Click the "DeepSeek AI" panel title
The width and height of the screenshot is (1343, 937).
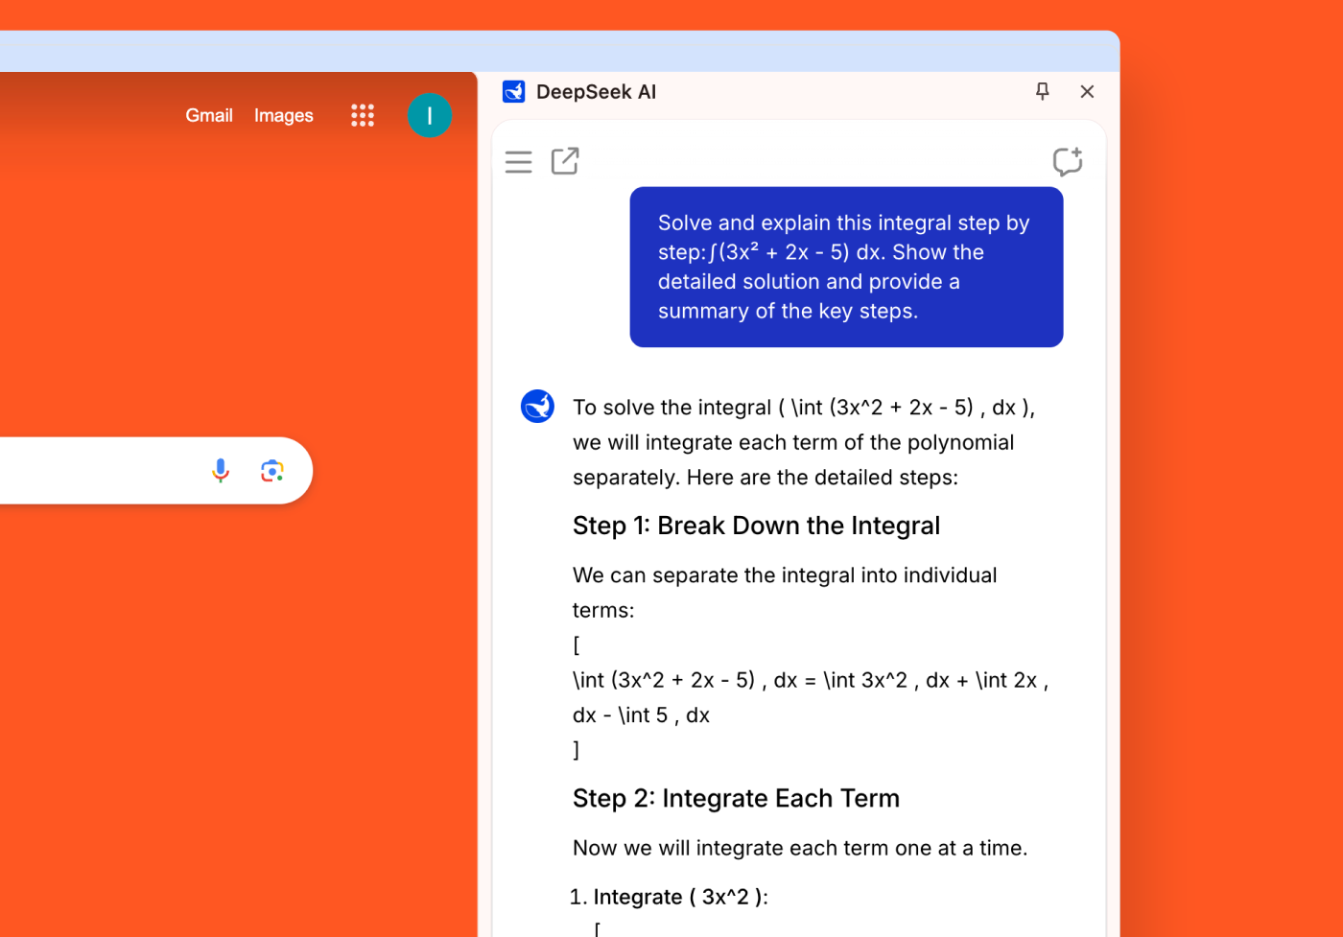pos(596,92)
